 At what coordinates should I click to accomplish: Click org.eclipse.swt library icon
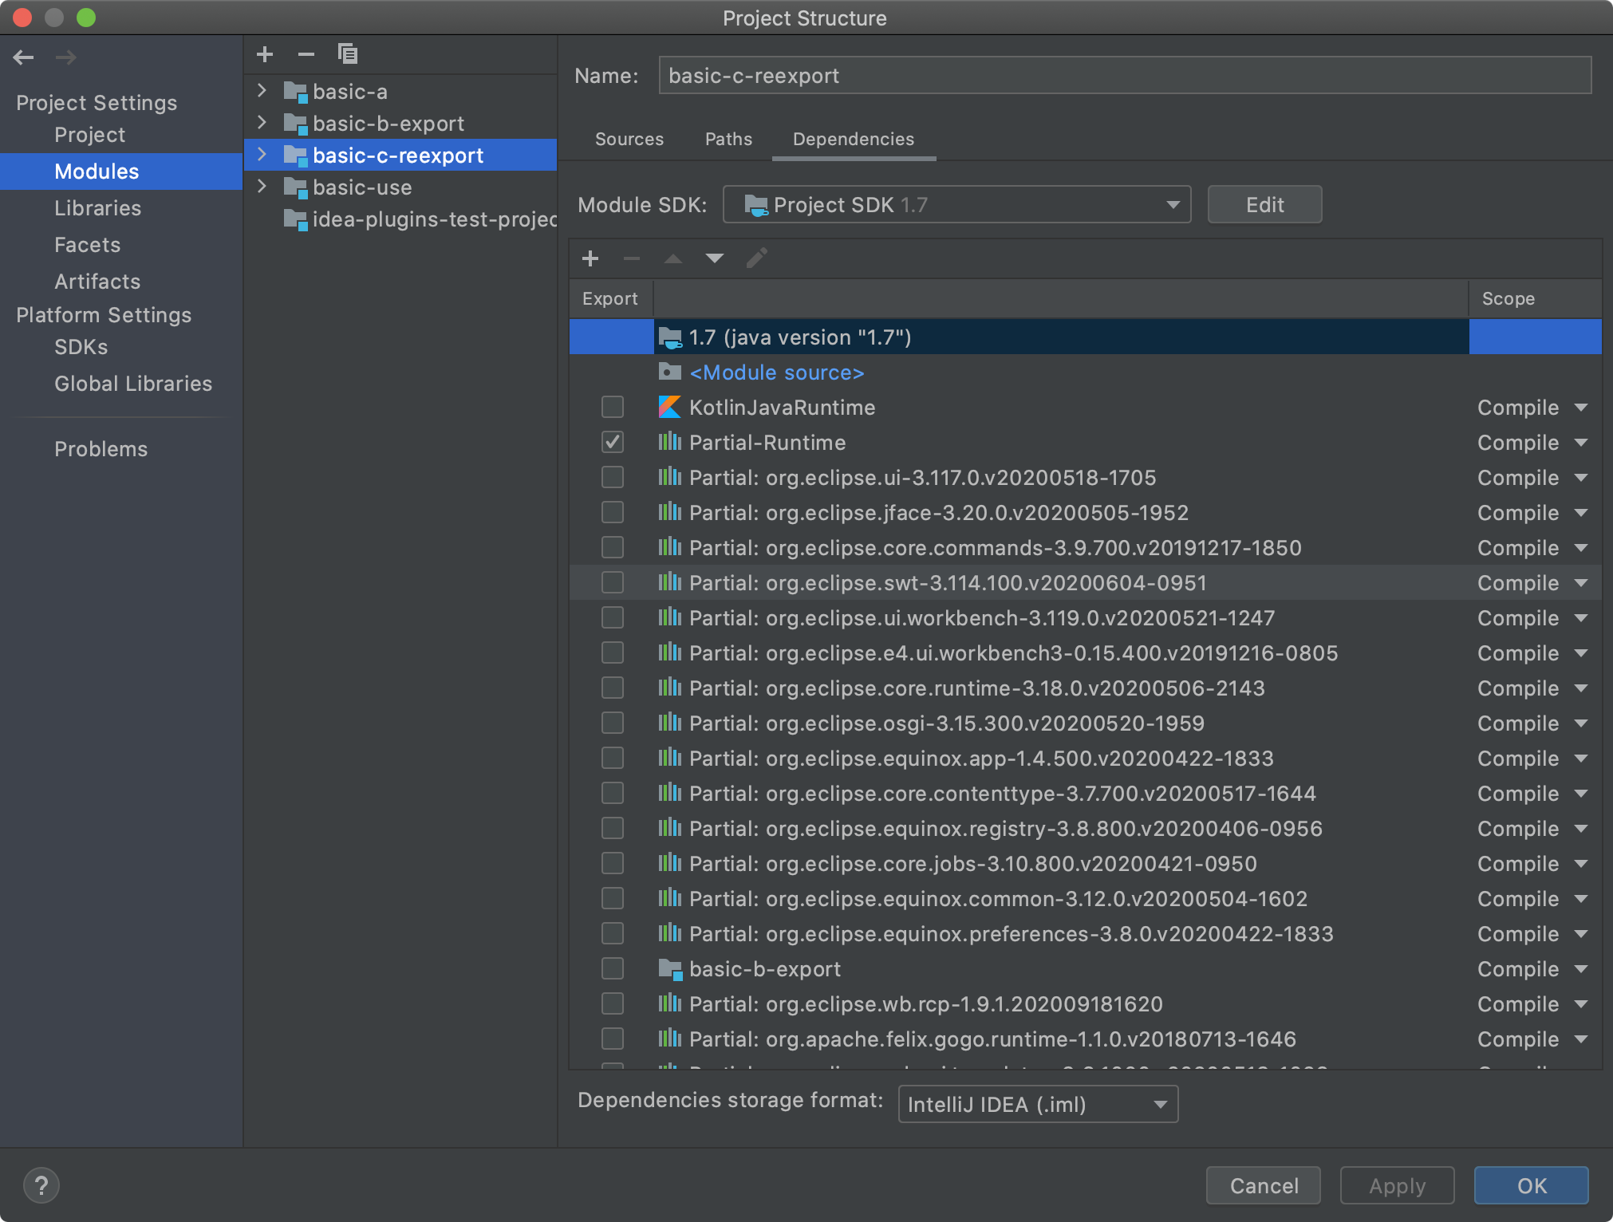pyautogui.click(x=669, y=582)
